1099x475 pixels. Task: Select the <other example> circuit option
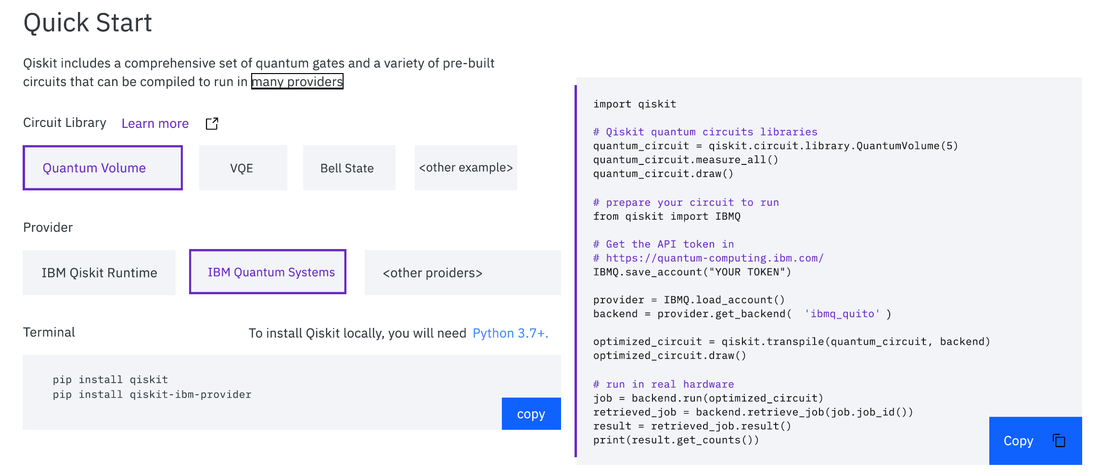pos(466,168)
